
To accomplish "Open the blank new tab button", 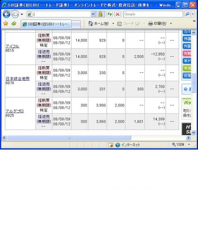I will [x=76, y=24].
